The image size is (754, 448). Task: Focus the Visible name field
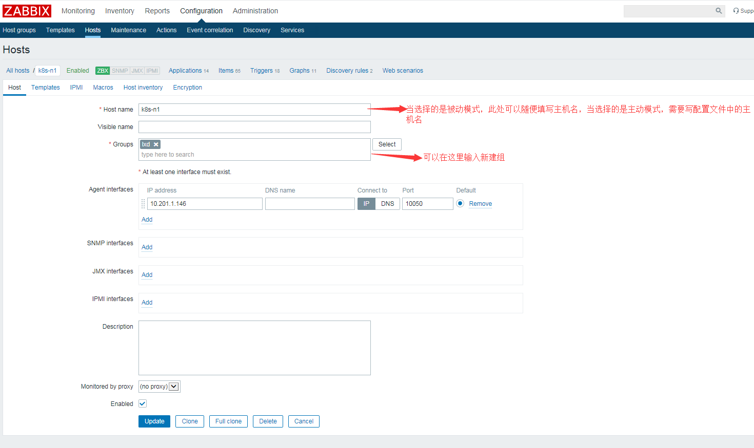254,127
